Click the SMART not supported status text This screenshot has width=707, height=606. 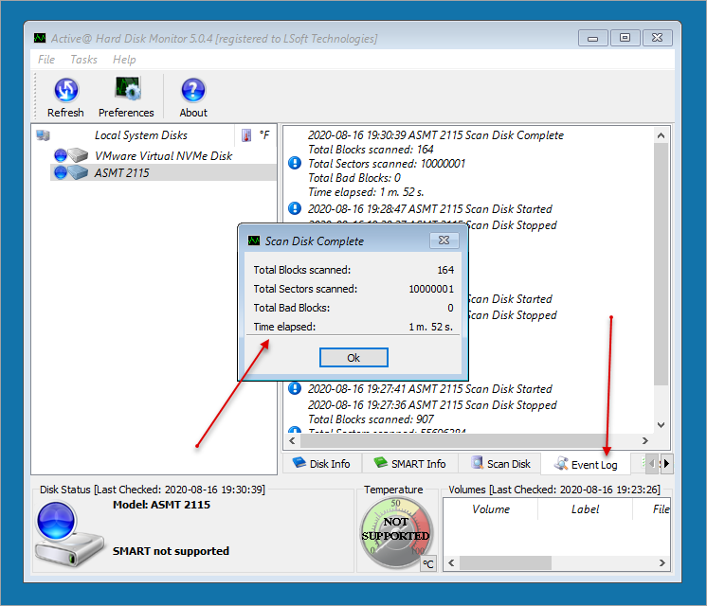pos(171,551)
